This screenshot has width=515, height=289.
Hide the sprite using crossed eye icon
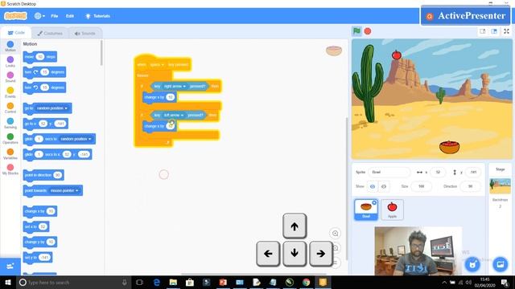click(x=384, y=186)
